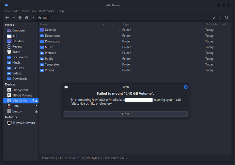The height and width of the screenshot is (165, 235).
Task: Select Data device in sidebar
Action: [x=21, y=106]
